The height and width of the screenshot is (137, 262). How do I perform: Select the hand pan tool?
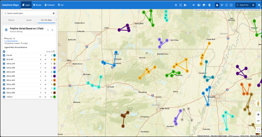(x=217, y=5)
